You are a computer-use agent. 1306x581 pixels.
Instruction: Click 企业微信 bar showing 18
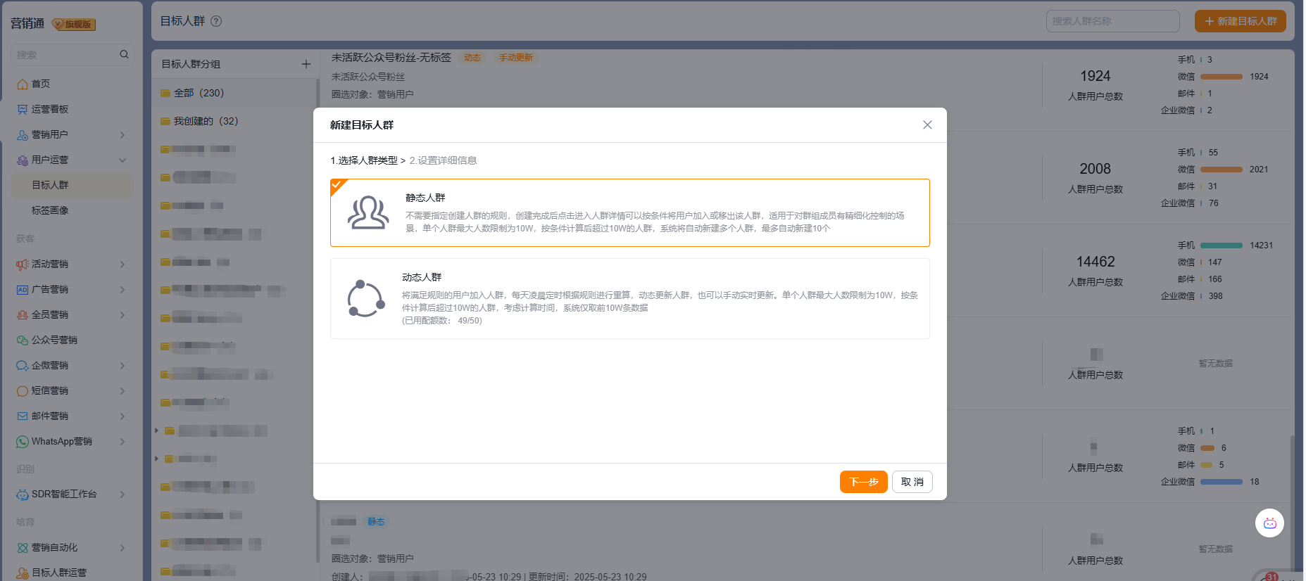tap(1221, 482)
